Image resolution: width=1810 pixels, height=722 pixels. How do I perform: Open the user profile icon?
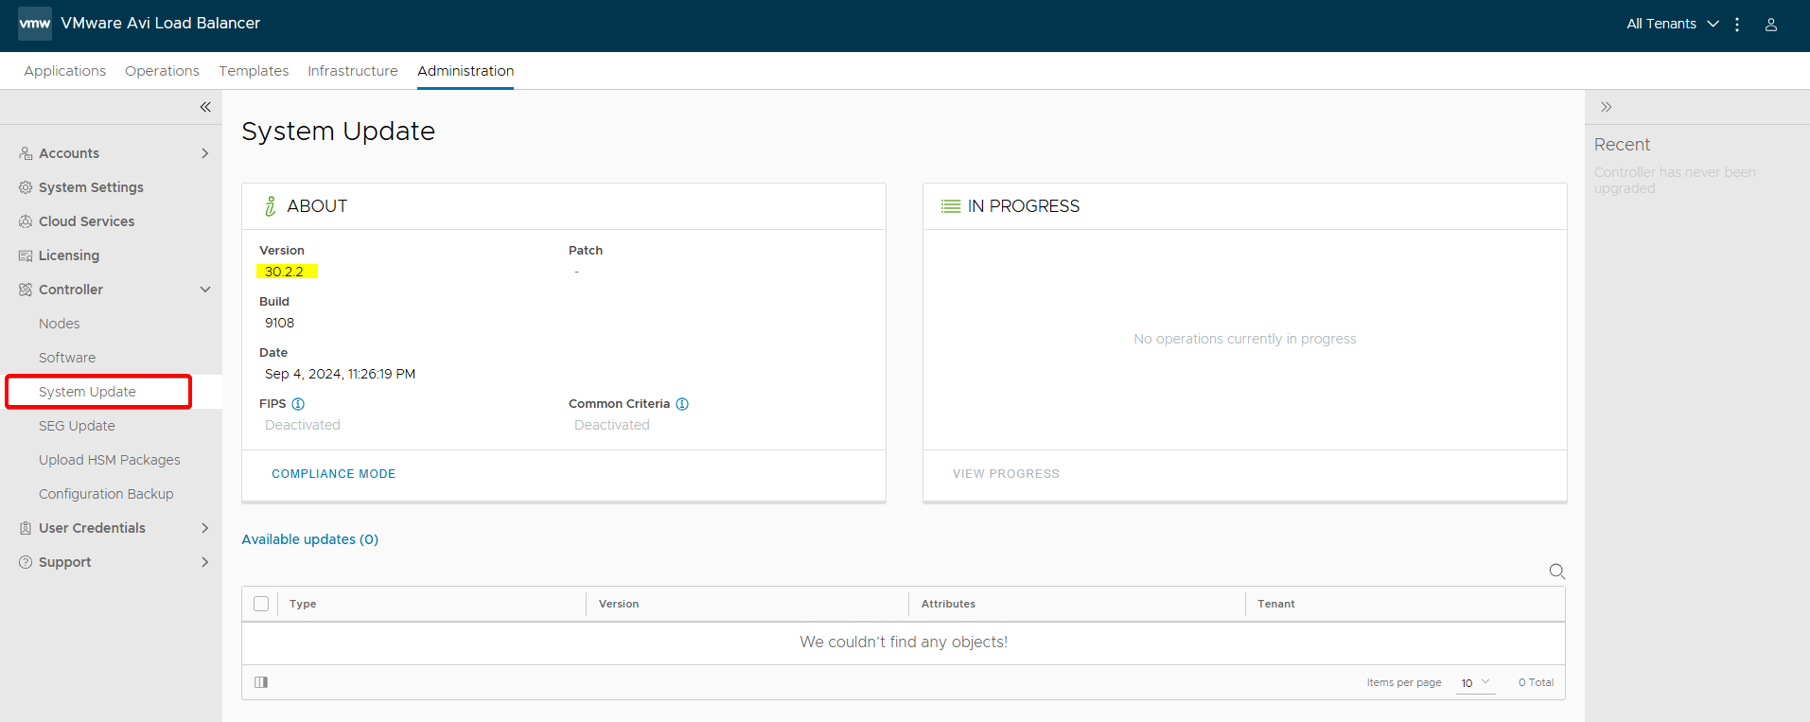[1770, 25]
